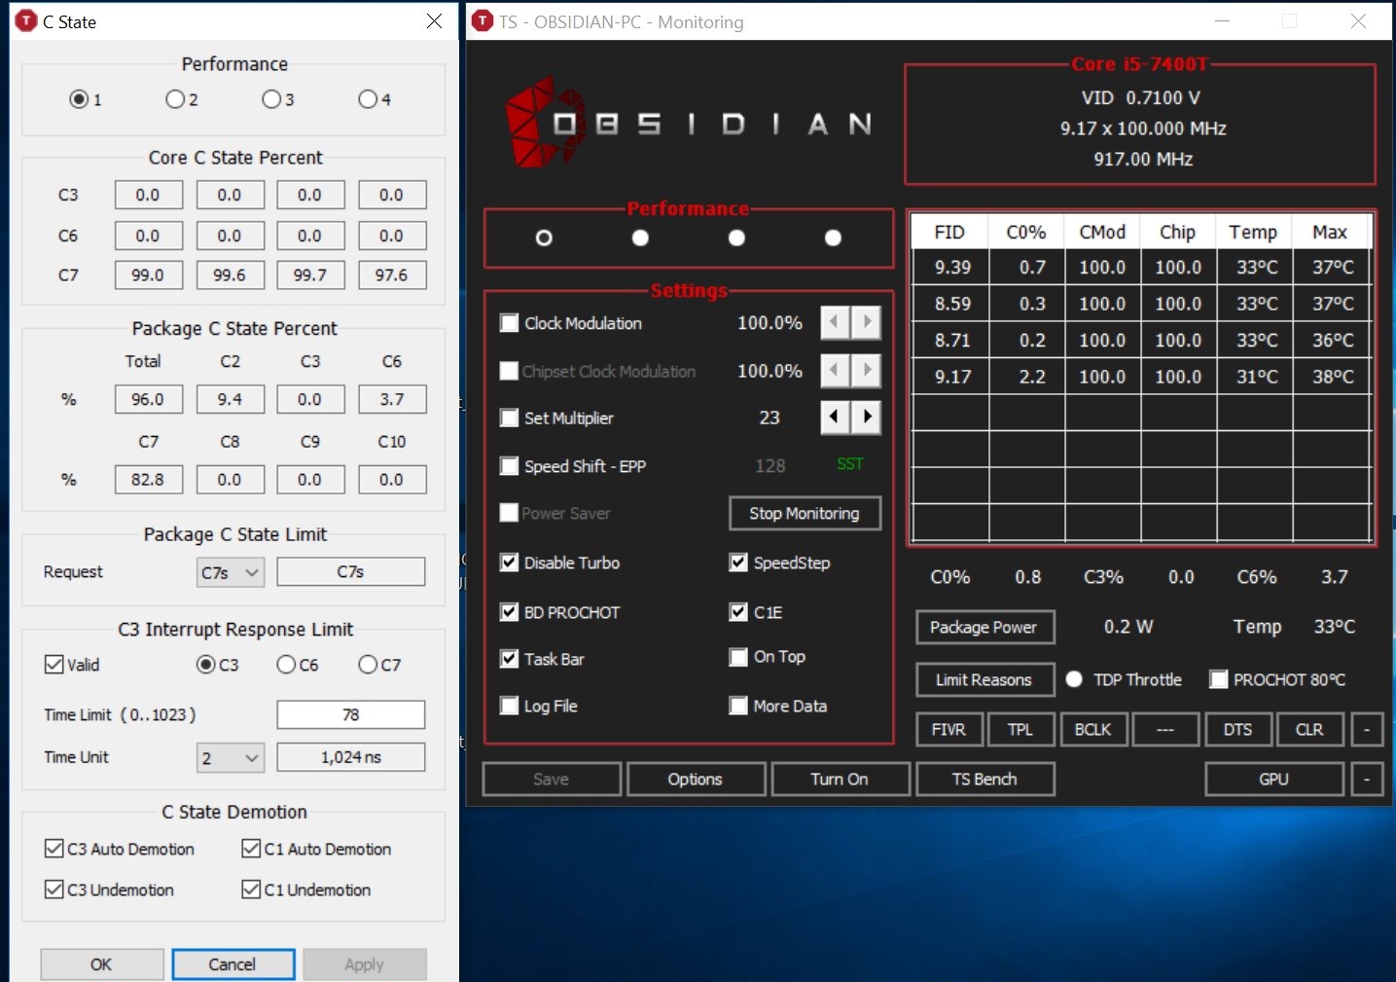Cancel the C State dialog
This screenshot has width=1396, height=982.
(x=233, y=964)
